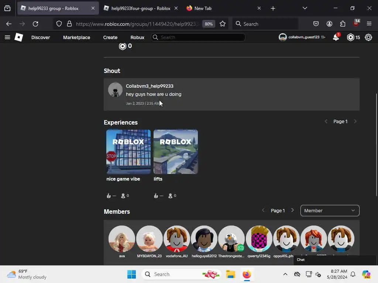
Task: Open the Robux balance icon showing 15
Action: tap(351, 37)
